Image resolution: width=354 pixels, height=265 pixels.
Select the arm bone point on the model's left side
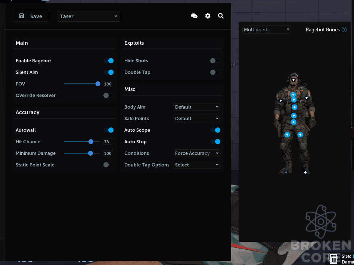[x=281, y=101]
